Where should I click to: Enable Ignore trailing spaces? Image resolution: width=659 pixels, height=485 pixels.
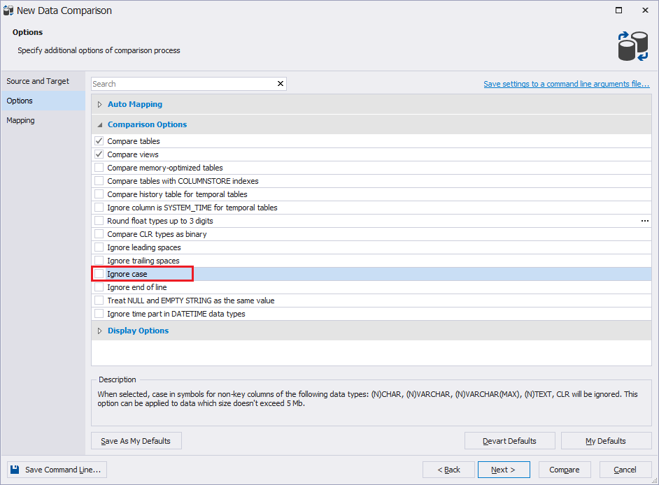pyautogui.click(x=99, y=260)
